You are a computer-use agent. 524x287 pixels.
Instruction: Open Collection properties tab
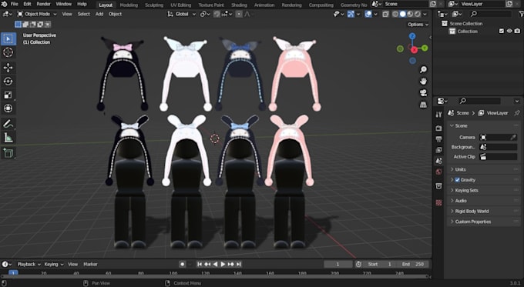438,185
